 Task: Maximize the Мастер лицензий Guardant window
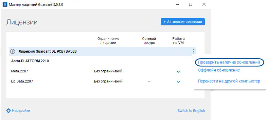pos(190,4)
